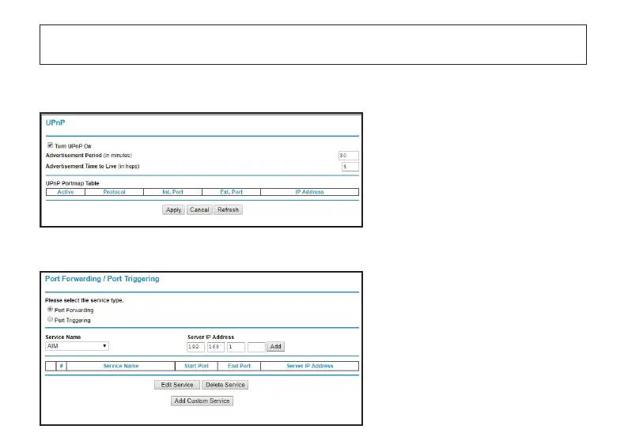
Task: Click the UPnP Portmap Table label
Action: [73, 183]
